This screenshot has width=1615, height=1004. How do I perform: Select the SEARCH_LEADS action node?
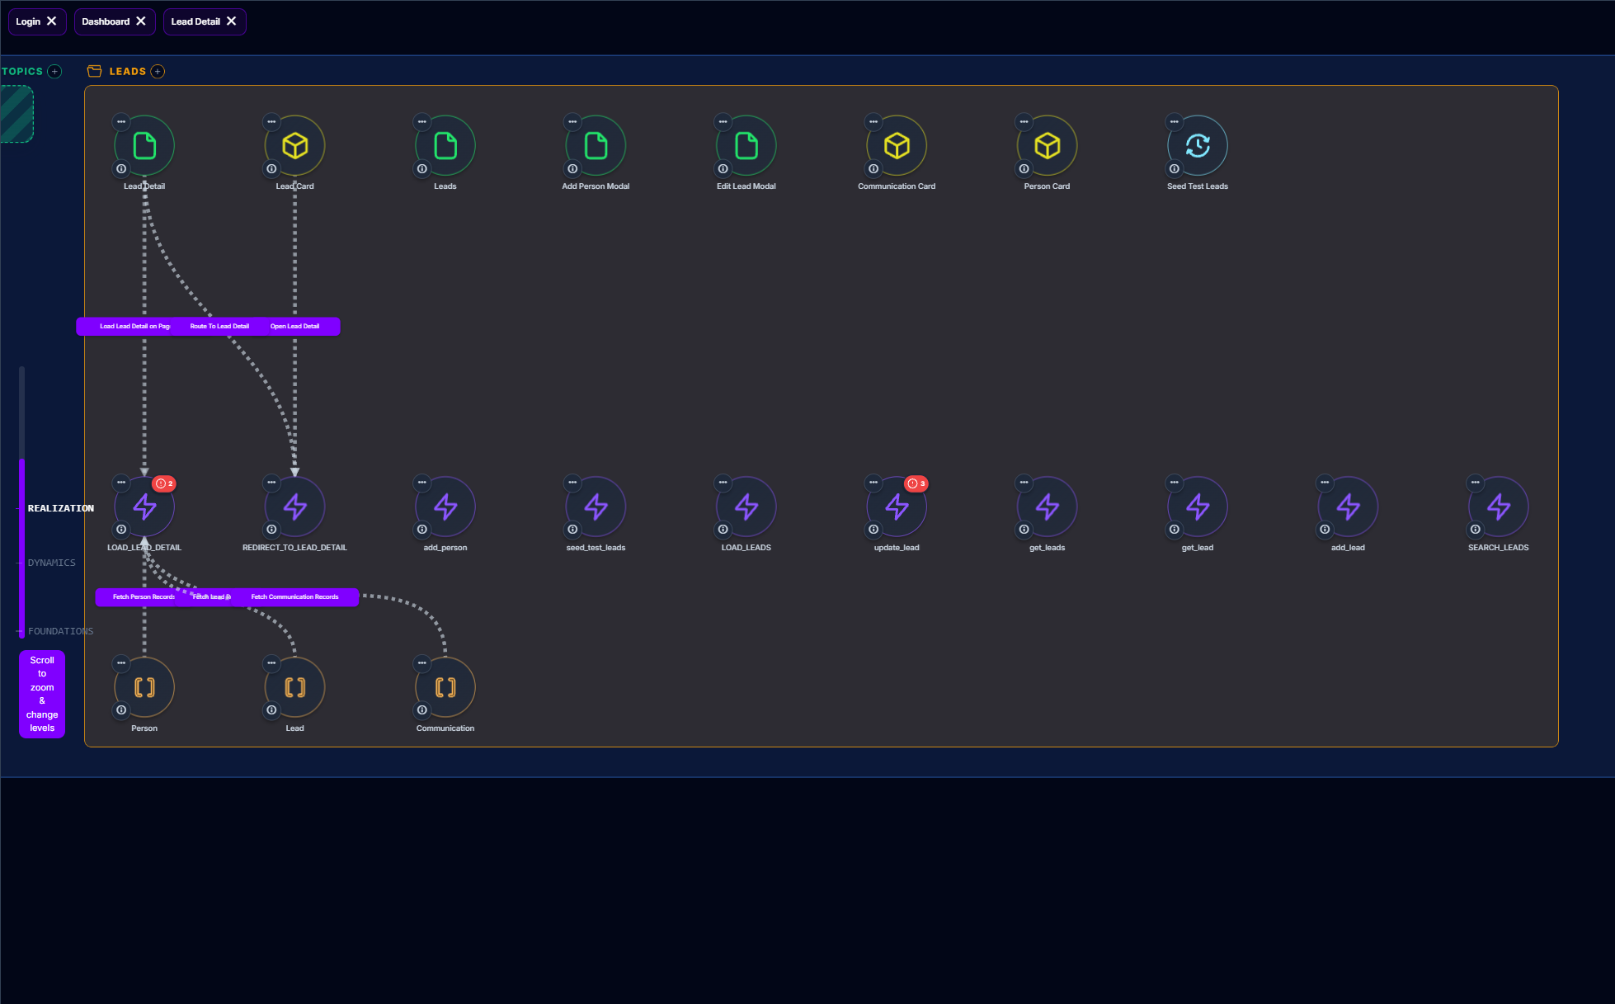pos(1499,507)
